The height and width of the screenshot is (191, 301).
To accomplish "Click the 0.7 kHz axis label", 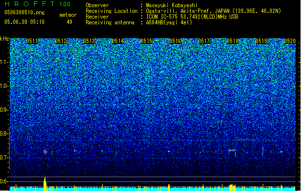I will [x=4, y=158].
